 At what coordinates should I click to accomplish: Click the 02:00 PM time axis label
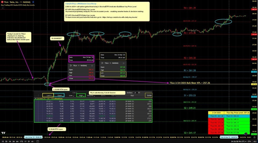point(173,137)
